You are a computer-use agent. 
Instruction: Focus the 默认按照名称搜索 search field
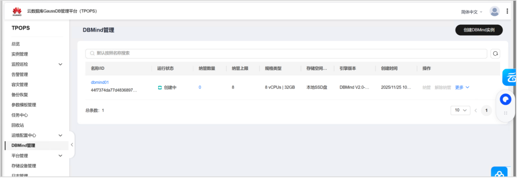click(286, 54)
